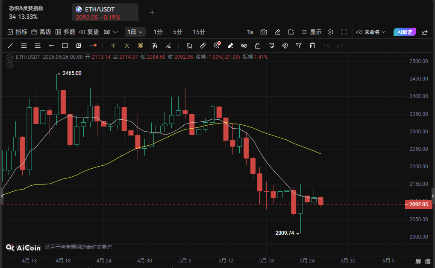Open the 多窗 multi-window layout option

click(x=65, y=32)
